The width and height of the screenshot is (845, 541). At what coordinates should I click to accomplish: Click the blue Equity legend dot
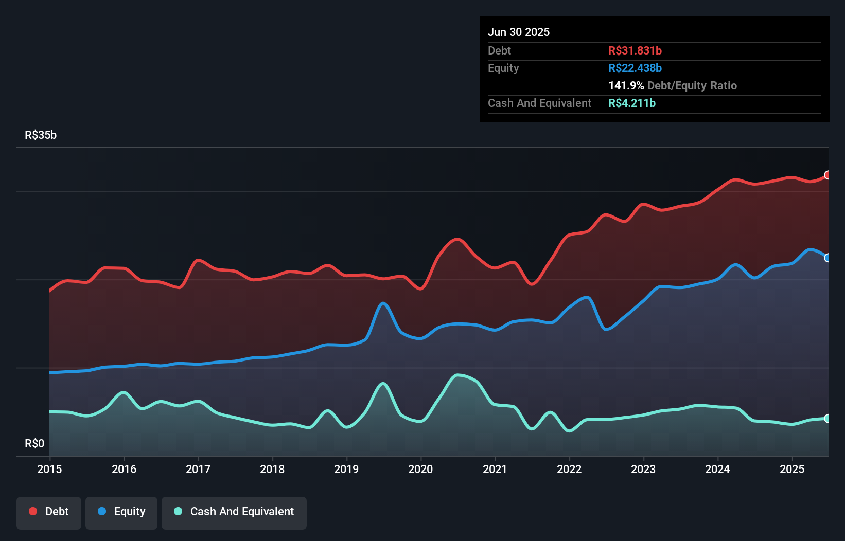point(102,511)
